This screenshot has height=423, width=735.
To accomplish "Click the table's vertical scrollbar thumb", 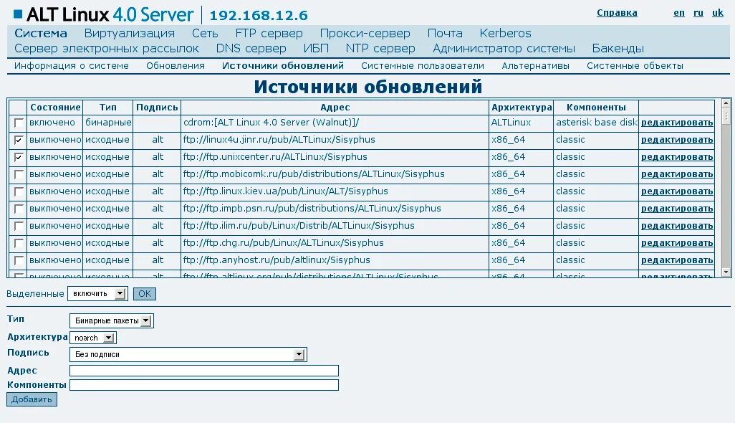I will 726,116.
